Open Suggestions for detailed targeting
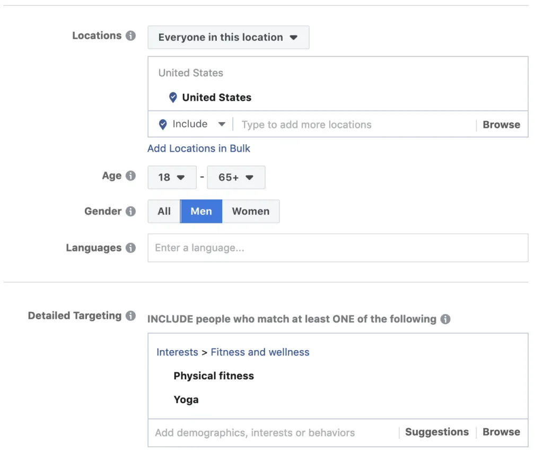The height and width of the screenshot is (460, 543). (x=437, y=432)
